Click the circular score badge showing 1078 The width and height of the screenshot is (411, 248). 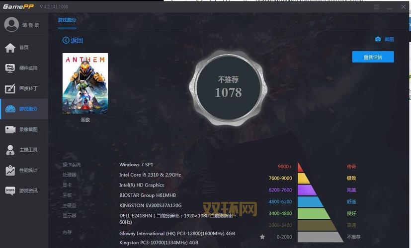click(x=229, y=88)
